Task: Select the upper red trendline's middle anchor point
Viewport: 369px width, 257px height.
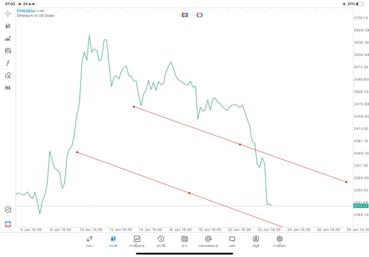Action: (240, 144)
